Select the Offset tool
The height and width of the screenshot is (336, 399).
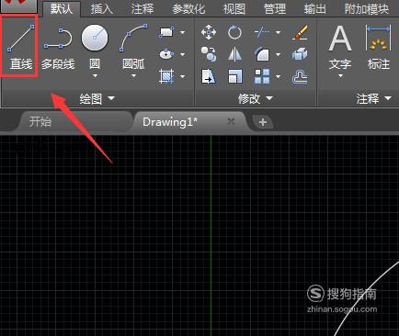point(300,76)
